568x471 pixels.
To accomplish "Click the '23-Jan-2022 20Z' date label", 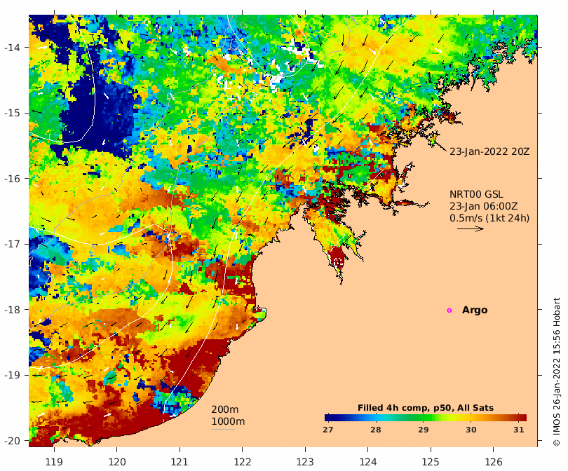I will click(489, 151).
